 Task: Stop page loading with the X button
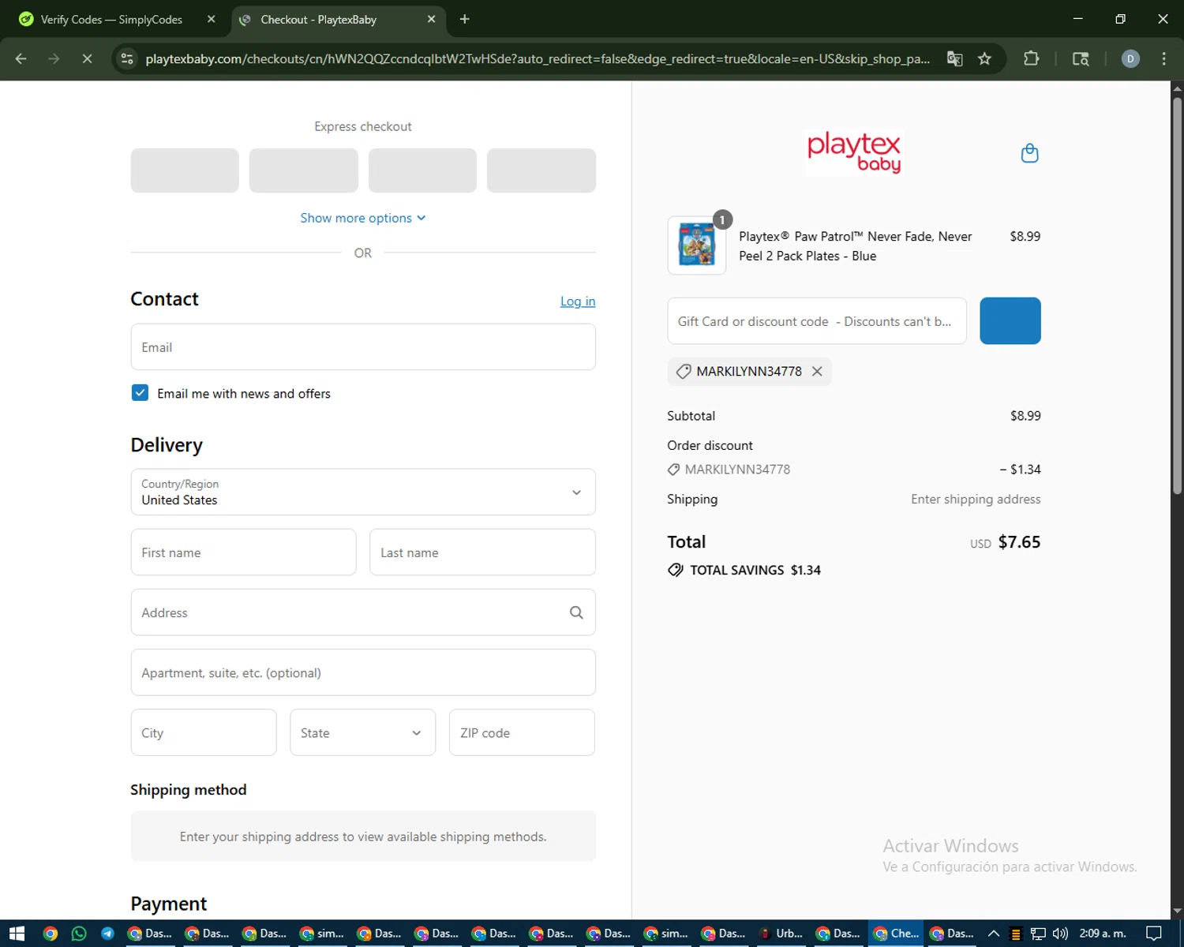pyautogui.click(x=87, y=59)
